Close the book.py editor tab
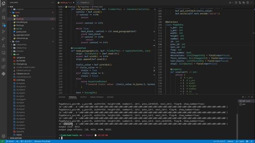This screenshot has width=255, height=143. (x=73, y=3)
